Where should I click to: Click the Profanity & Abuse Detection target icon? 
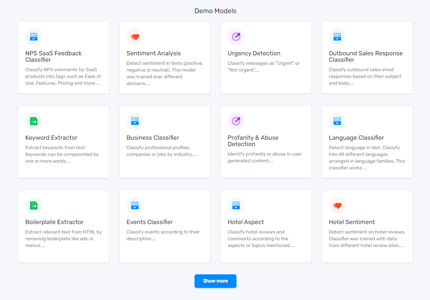tap(236, 121)
